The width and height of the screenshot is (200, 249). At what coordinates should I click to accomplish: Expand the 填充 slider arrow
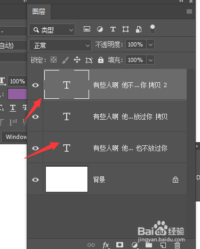point(150,60)
